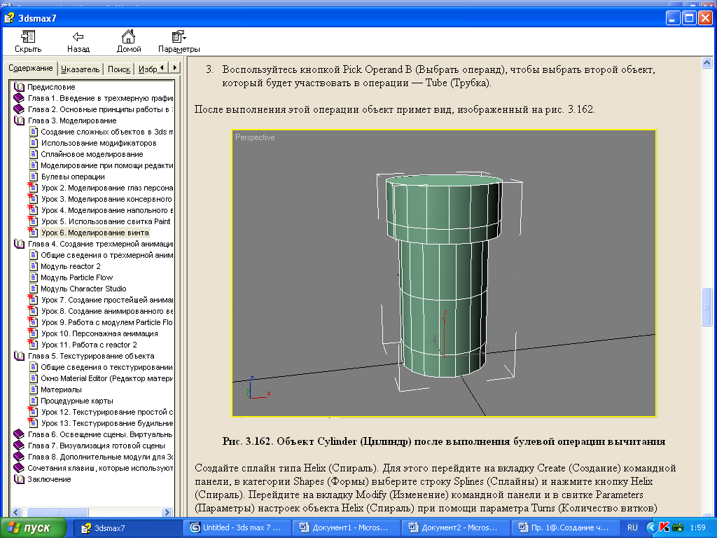Click the page icon of Урок 7
717x538 pixels.
click(33, 300)
